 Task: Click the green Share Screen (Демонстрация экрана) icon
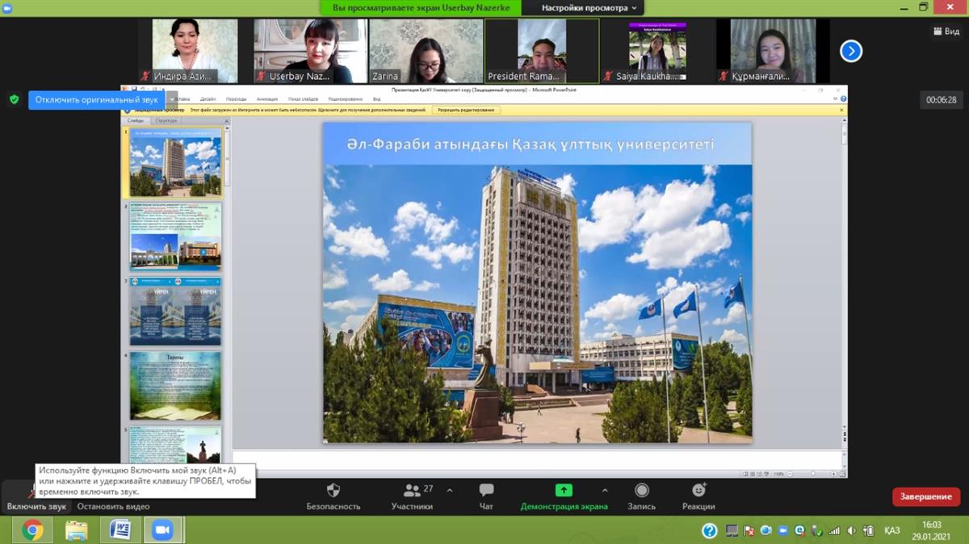click(564, 490)
